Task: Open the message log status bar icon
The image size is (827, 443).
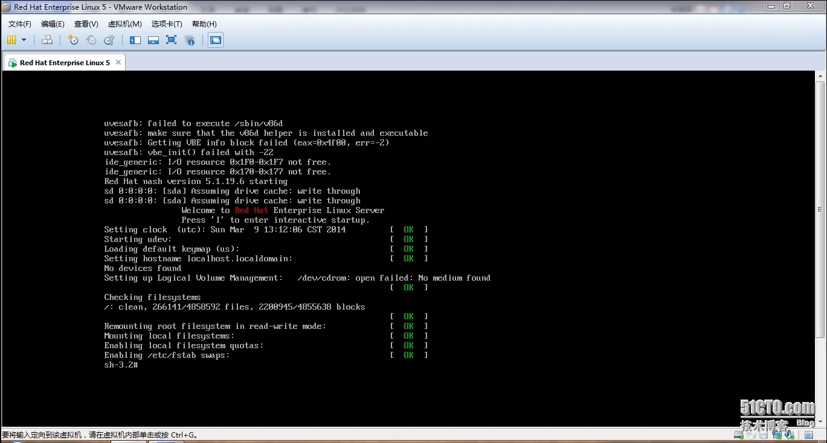Action: click(809, 435)
